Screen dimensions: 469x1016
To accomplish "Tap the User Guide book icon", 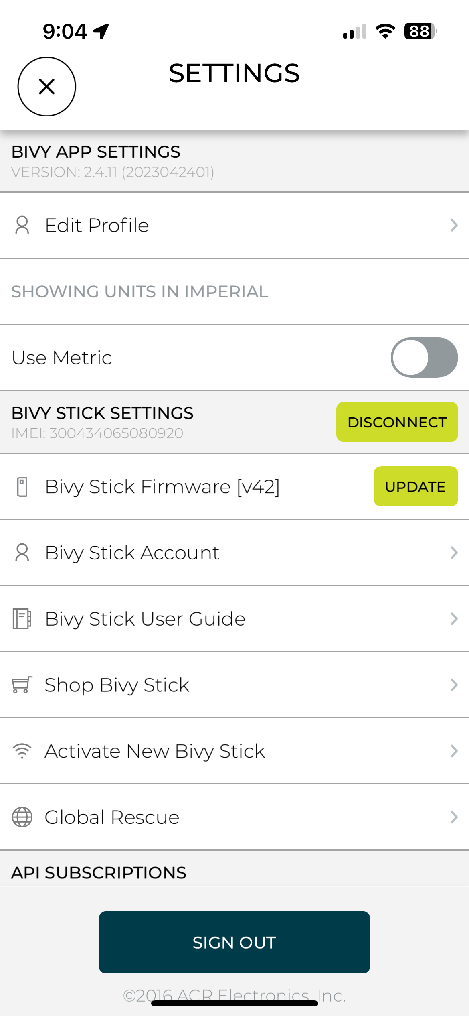I will click(x=22, y=619).
